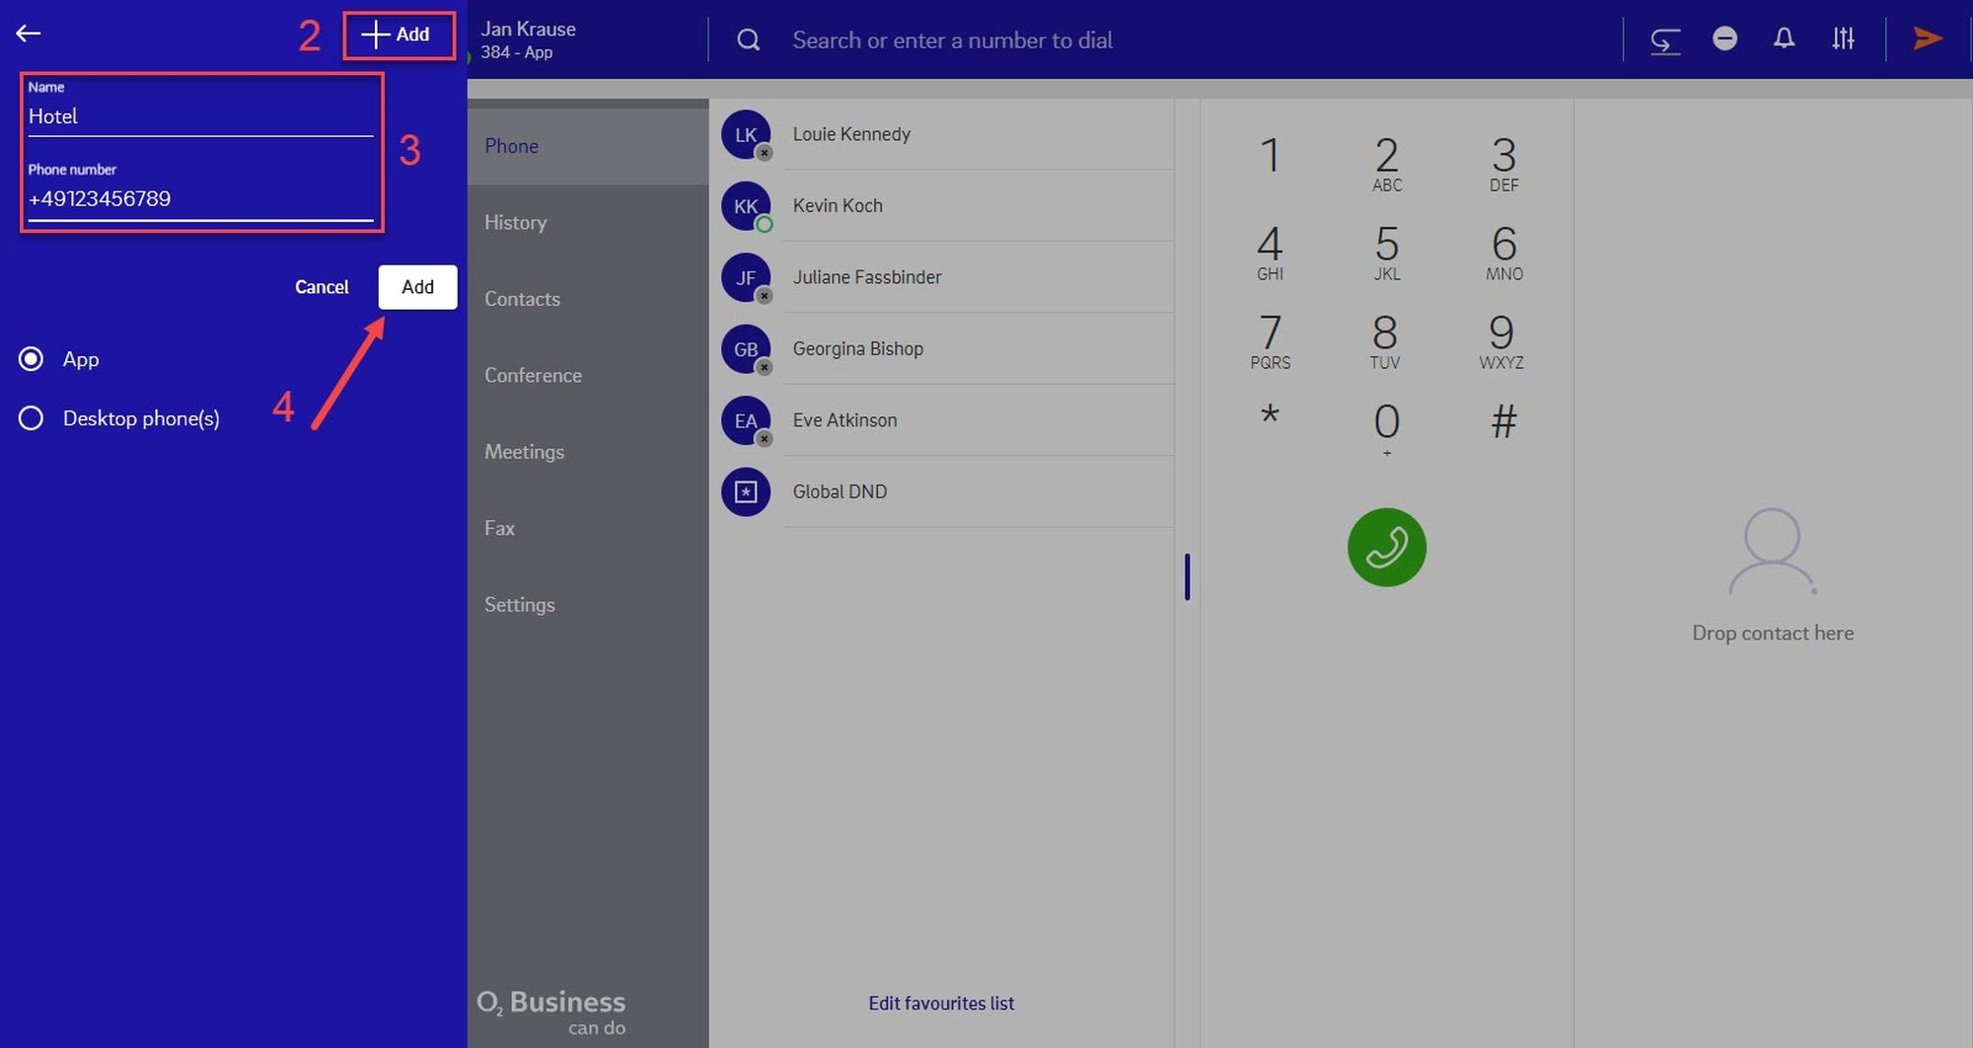Open the audio settings sliders icon

[1843, 38]
